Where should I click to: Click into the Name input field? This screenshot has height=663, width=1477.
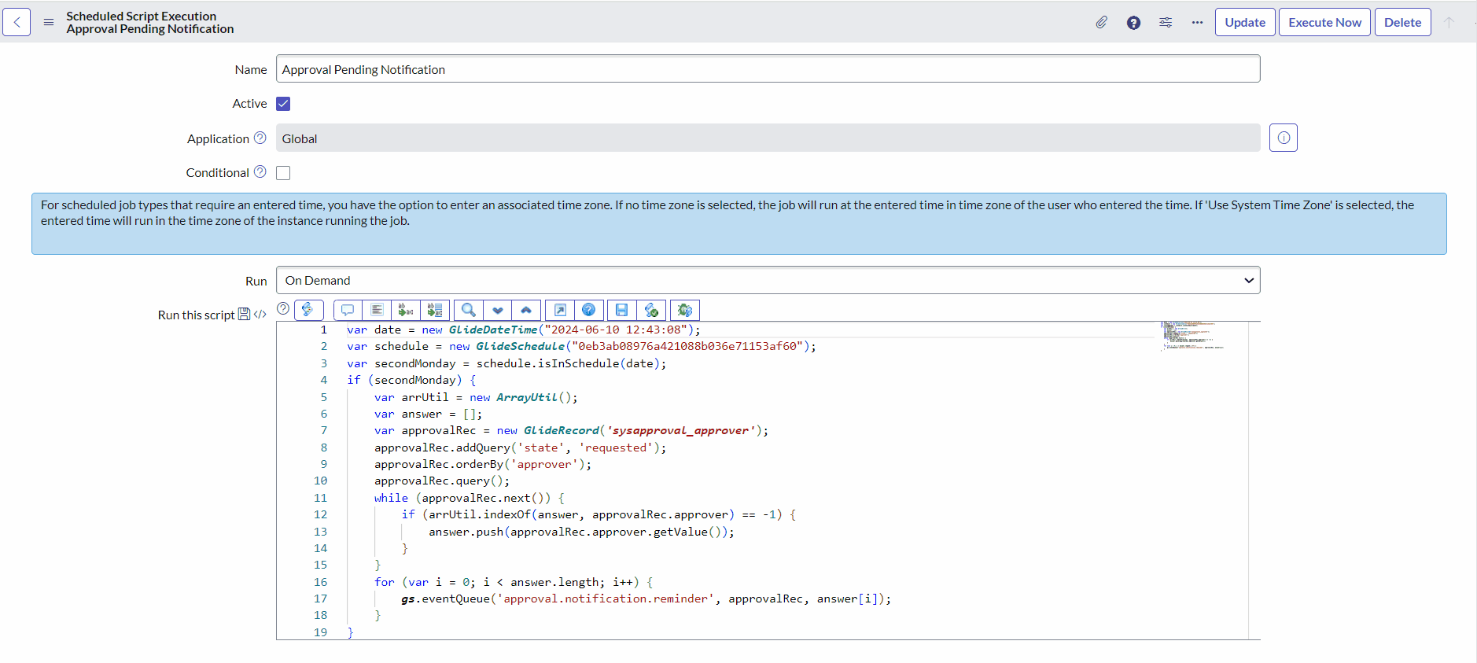point(768,68)
